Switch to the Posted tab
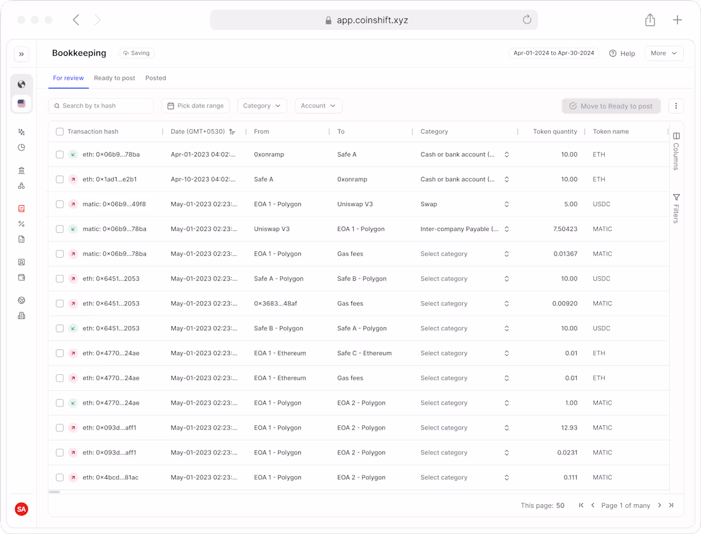The image size is (701, 534). (x=155, y=78)
